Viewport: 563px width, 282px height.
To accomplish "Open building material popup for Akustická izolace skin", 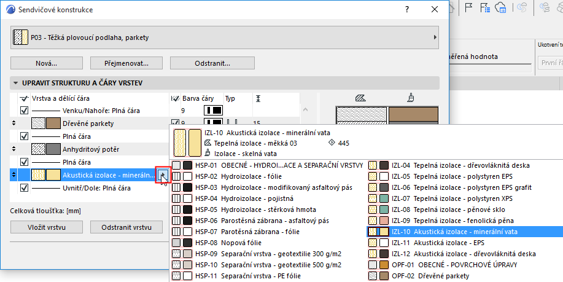I will pos(162,175).
